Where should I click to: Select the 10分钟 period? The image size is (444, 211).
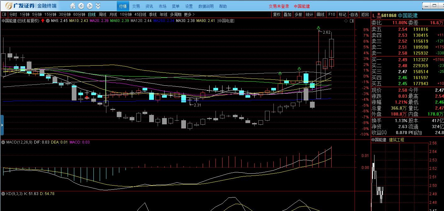tap(126, 14)
